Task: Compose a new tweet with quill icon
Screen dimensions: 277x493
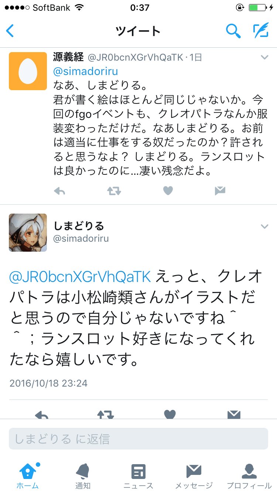Action: click(x=261, y=31)
